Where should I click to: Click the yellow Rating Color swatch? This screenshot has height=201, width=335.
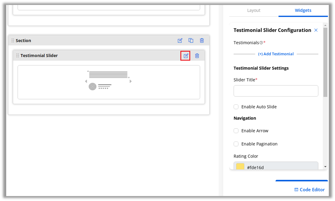(x=240, y=167)
